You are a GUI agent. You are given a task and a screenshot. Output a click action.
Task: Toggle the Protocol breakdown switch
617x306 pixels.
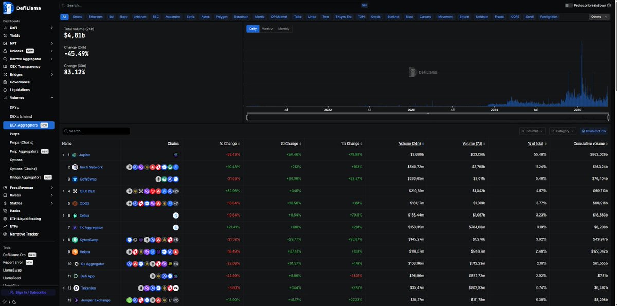point(568,5)
